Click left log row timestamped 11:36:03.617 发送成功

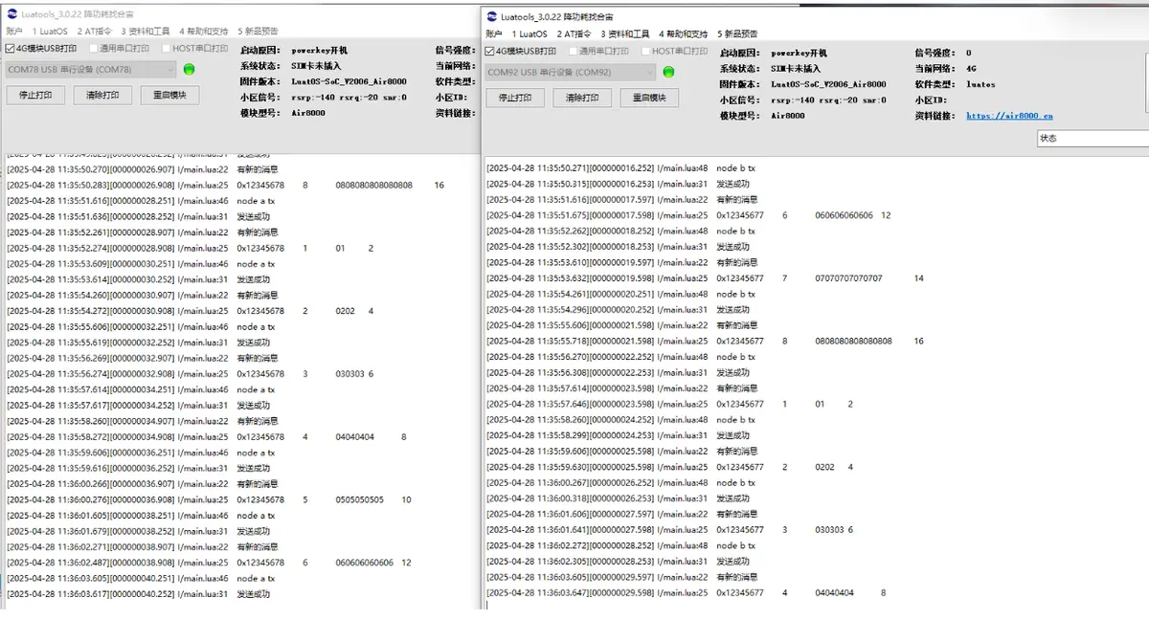[x=138, y=594]
